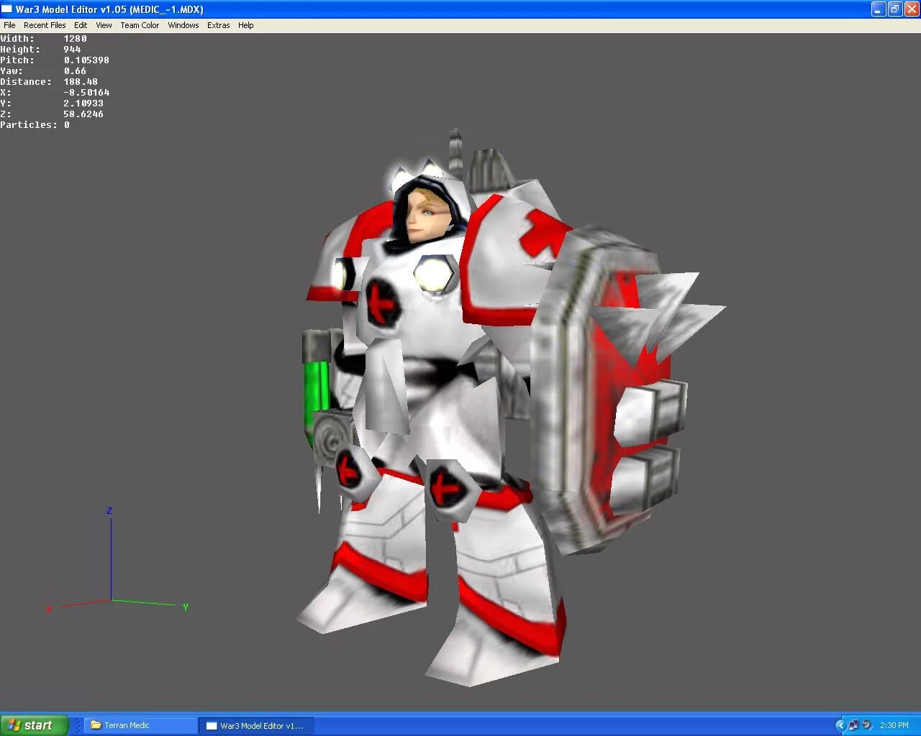
Task: Click the 'Pitch: 0.105398' readout
Action: click(x=55, y=60)
